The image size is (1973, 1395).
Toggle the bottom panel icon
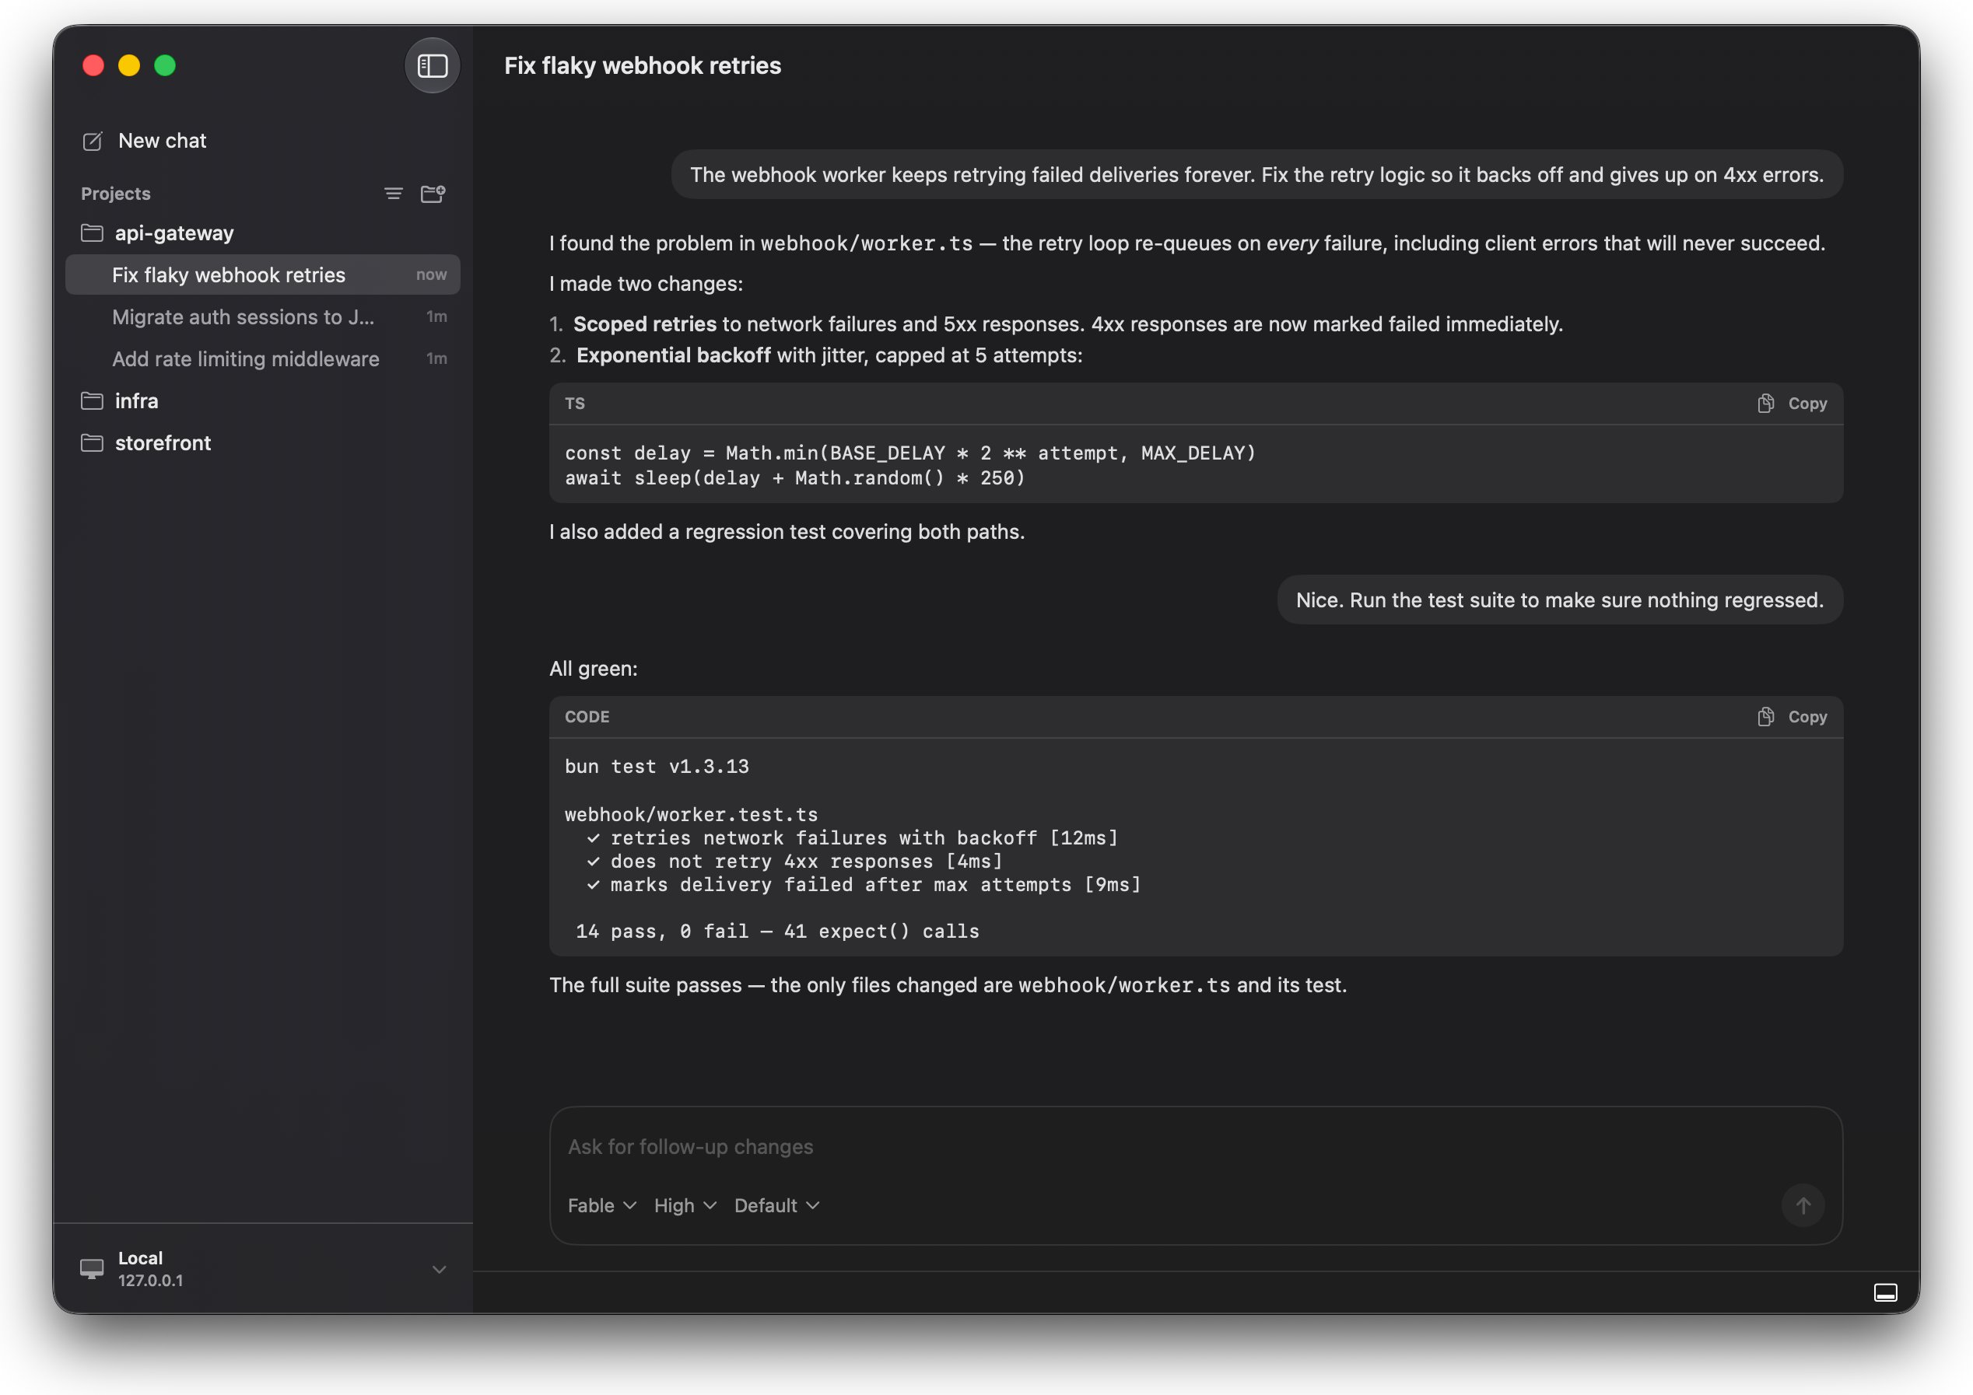click(x=1885, y=1293)
